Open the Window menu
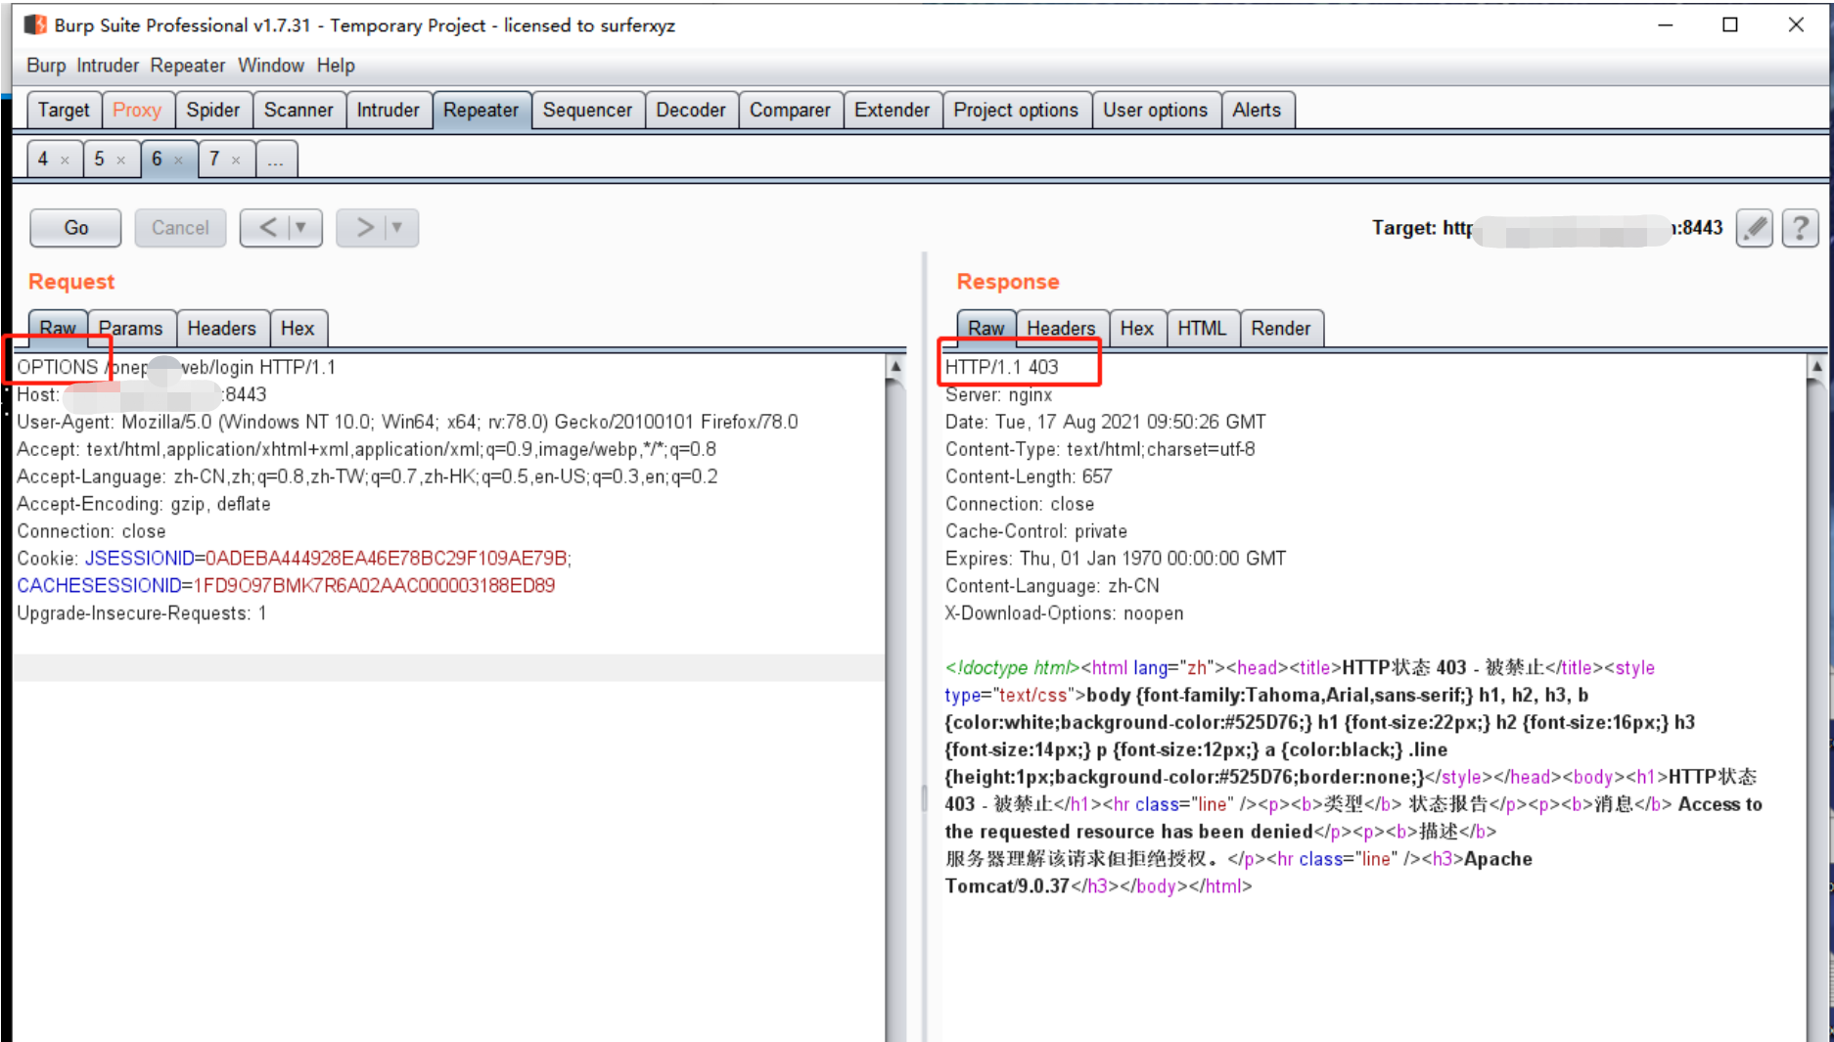The image size is (1834, 1042). click(271, 66)
